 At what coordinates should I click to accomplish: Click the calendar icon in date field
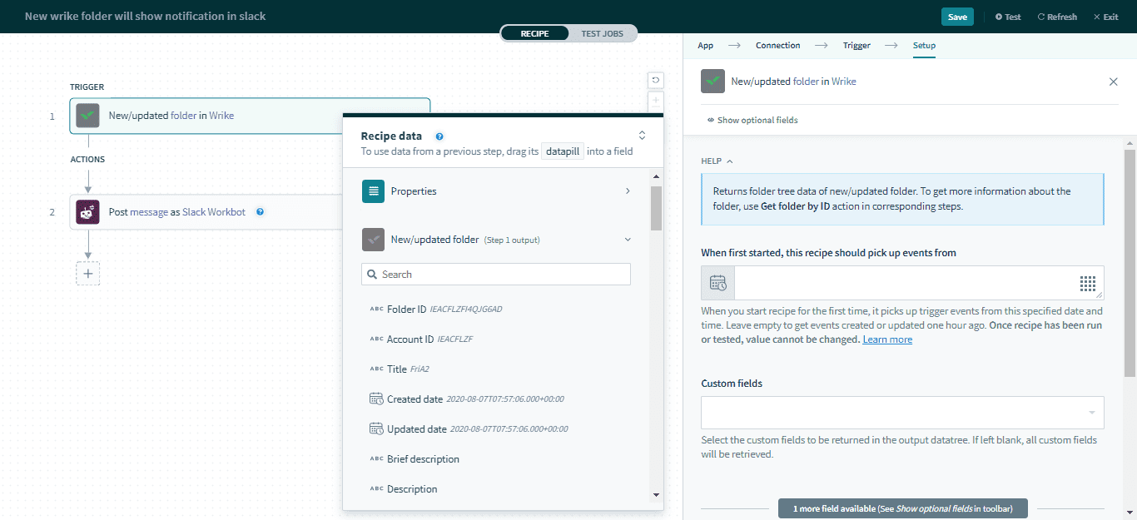pos(717,283)
